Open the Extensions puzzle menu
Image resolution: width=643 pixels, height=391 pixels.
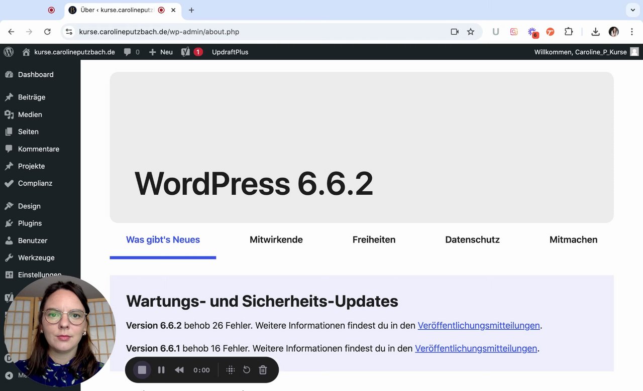[x=569, y=32]
